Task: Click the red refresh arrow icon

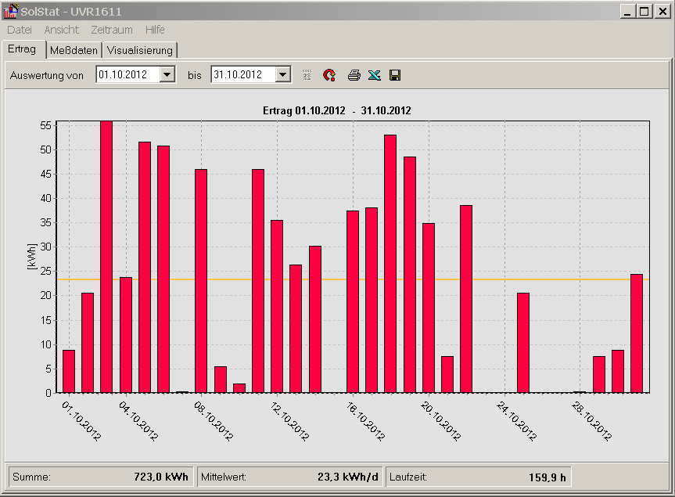Action: (329, 75)
